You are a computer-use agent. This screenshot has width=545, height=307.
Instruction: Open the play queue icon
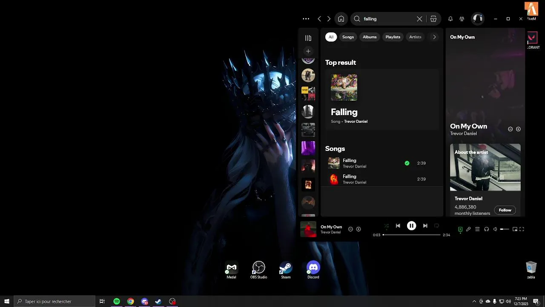[477, 229]
